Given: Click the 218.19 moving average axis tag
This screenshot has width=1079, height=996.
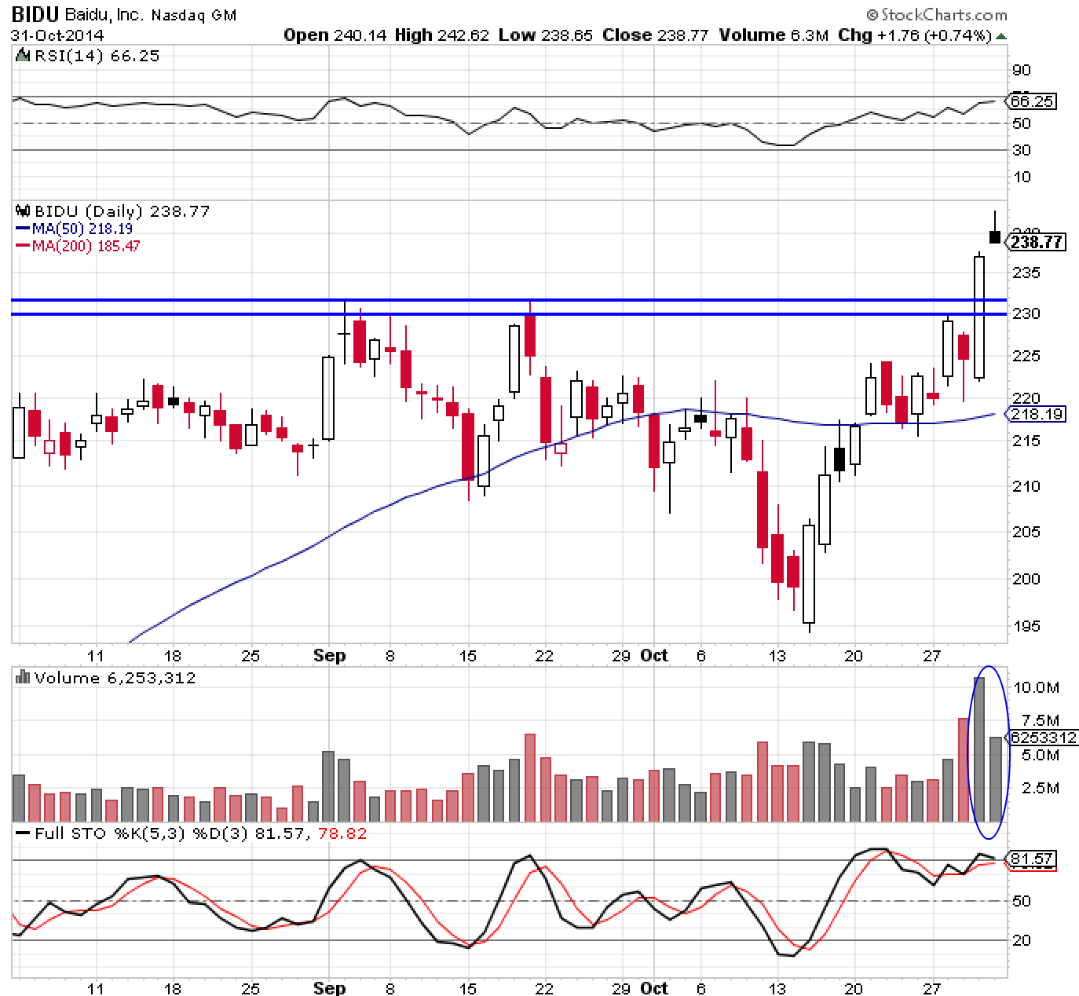Looking at the screenshot, I should coord(1037,413).
